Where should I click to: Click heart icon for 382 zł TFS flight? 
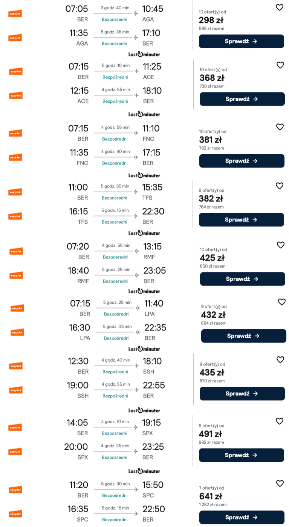tap(279, 186)
